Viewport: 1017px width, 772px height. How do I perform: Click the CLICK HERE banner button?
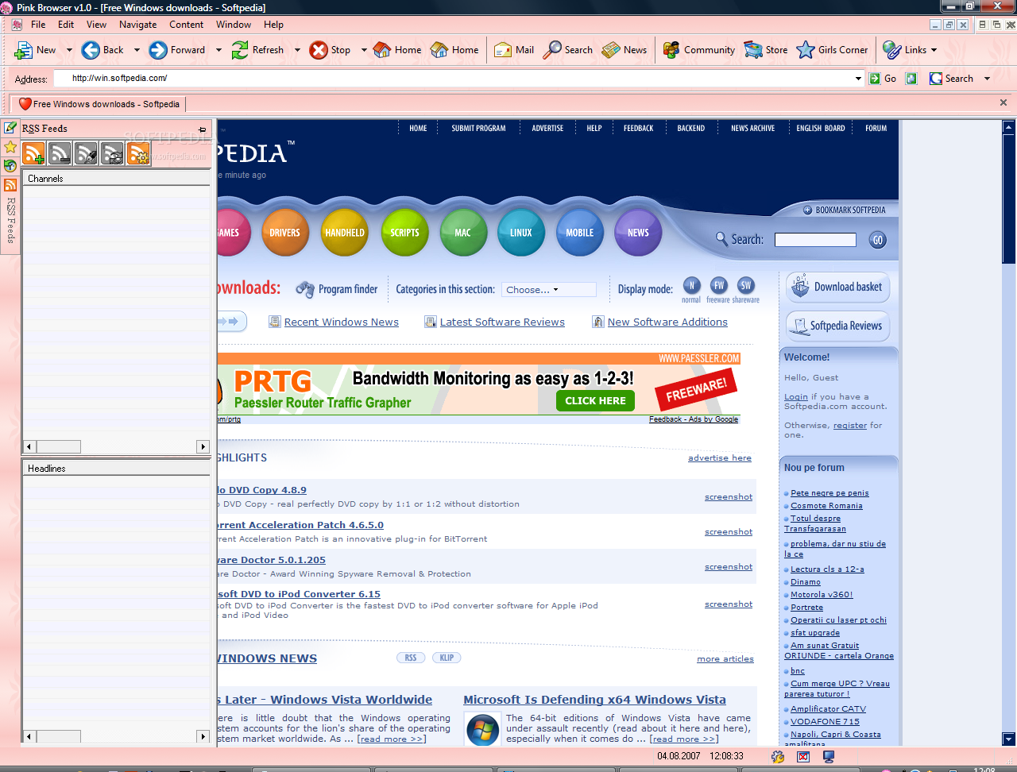click(x=595, y=401)
